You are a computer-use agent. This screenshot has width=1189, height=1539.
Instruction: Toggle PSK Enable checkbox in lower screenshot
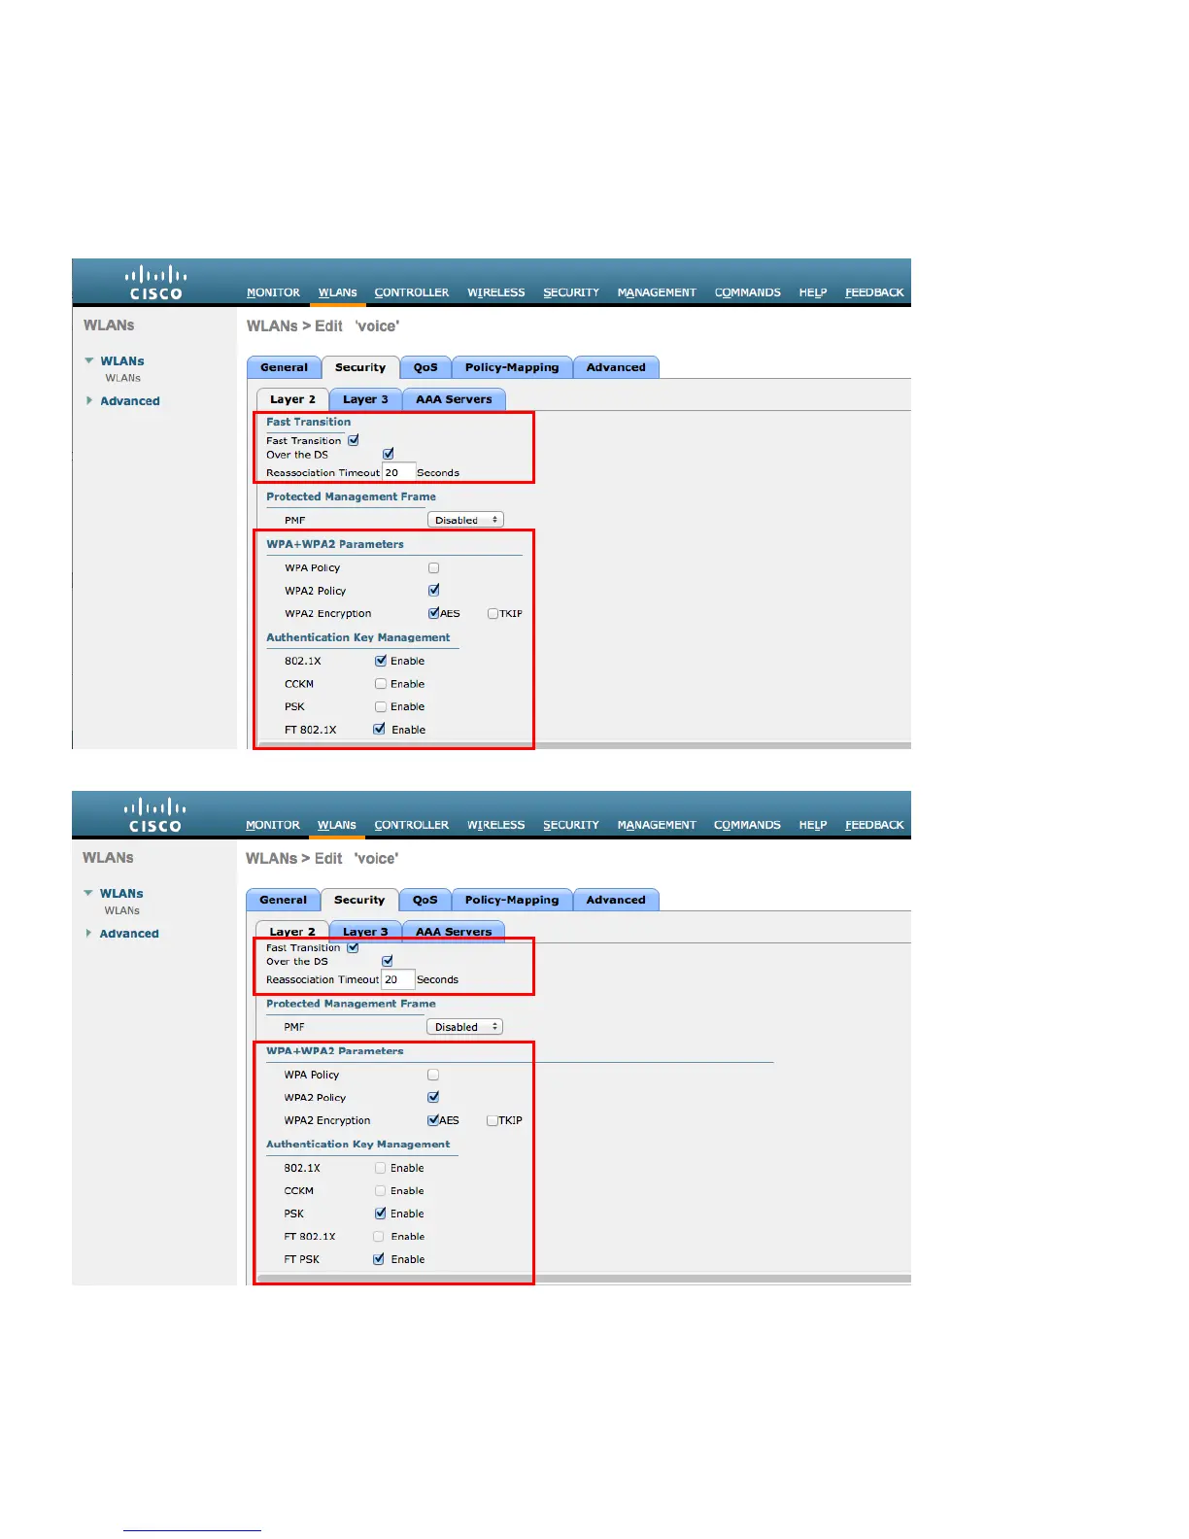[x=381, y=1214]
